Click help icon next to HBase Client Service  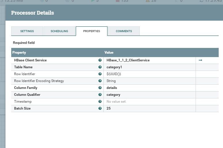click(x=100, y=60)
